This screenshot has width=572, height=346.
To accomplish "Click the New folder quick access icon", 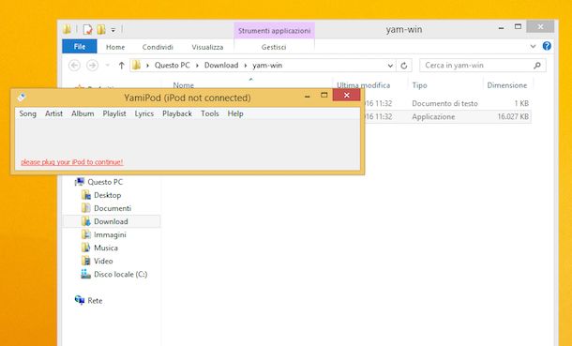I will coord(101,29).
